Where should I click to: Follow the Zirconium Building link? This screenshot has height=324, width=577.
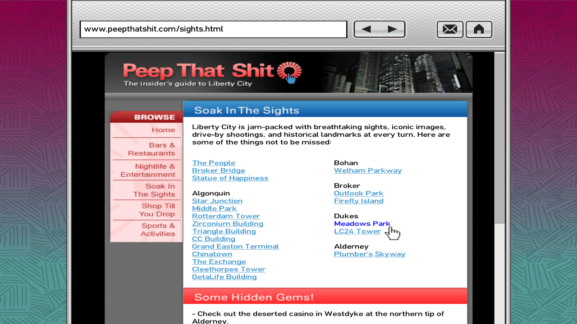pos(228,224)
